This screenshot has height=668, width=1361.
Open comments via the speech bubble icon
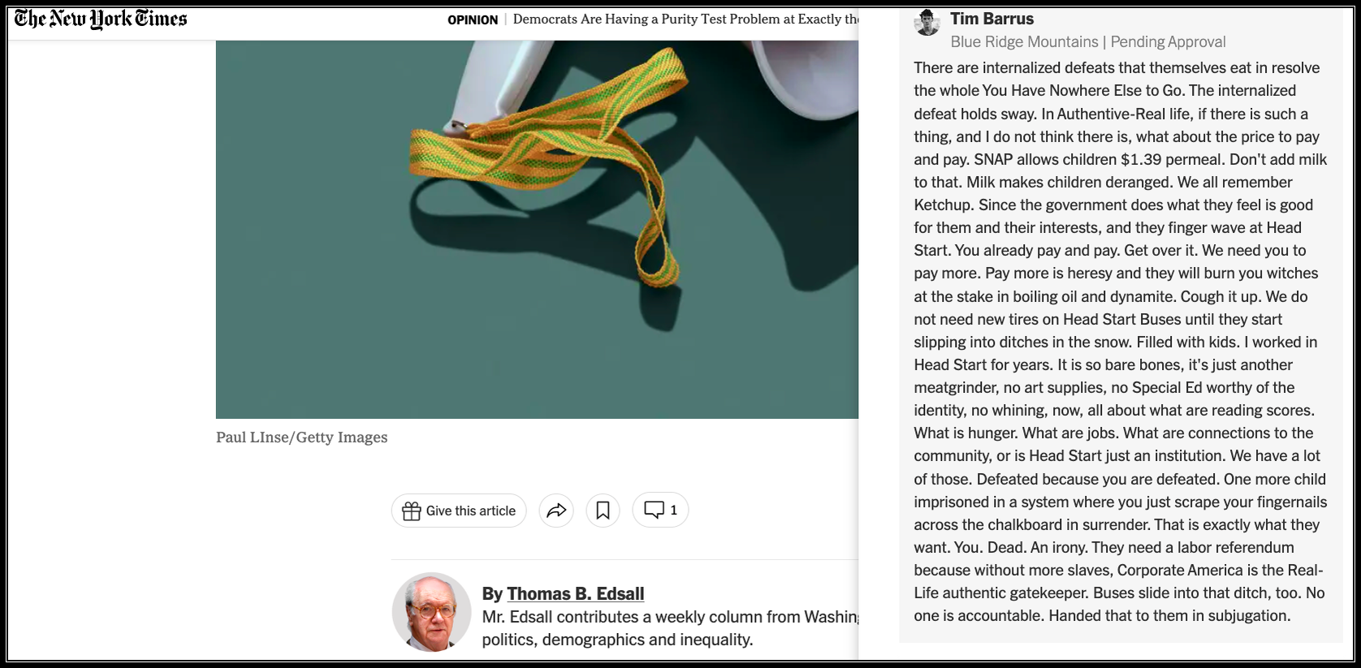point(654,510)
